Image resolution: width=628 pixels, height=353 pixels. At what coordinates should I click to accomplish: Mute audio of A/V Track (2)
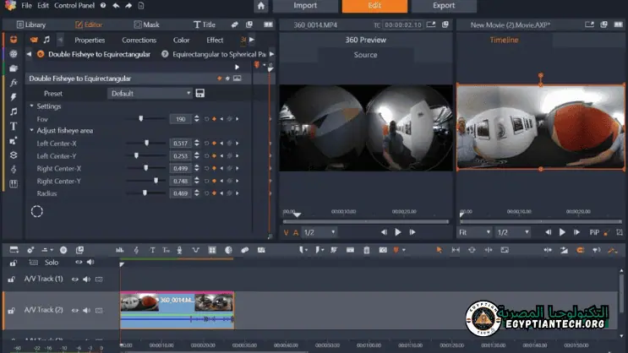86,310
